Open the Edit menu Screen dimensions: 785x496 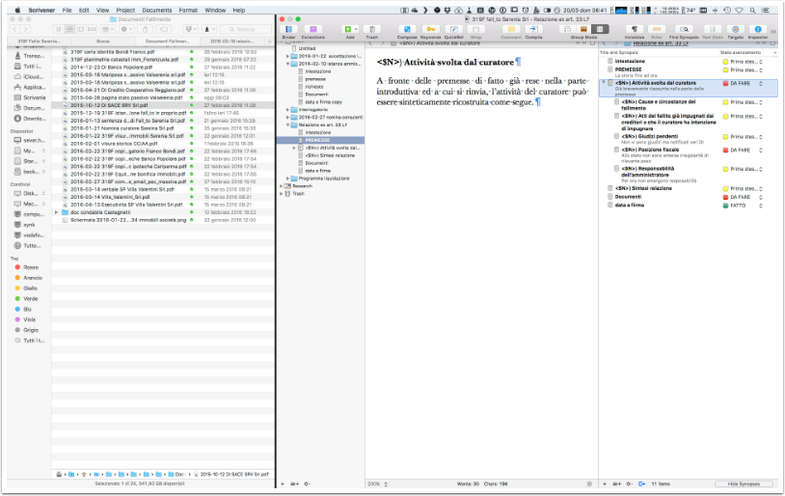click(84, 10)
